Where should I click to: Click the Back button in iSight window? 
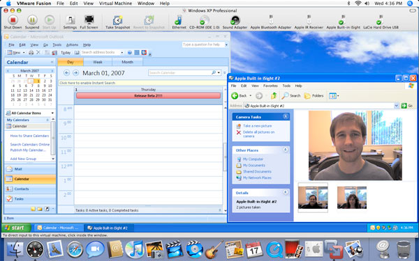coord(239,95)
